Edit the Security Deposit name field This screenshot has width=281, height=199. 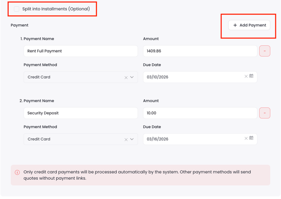(x=81, y=113)
